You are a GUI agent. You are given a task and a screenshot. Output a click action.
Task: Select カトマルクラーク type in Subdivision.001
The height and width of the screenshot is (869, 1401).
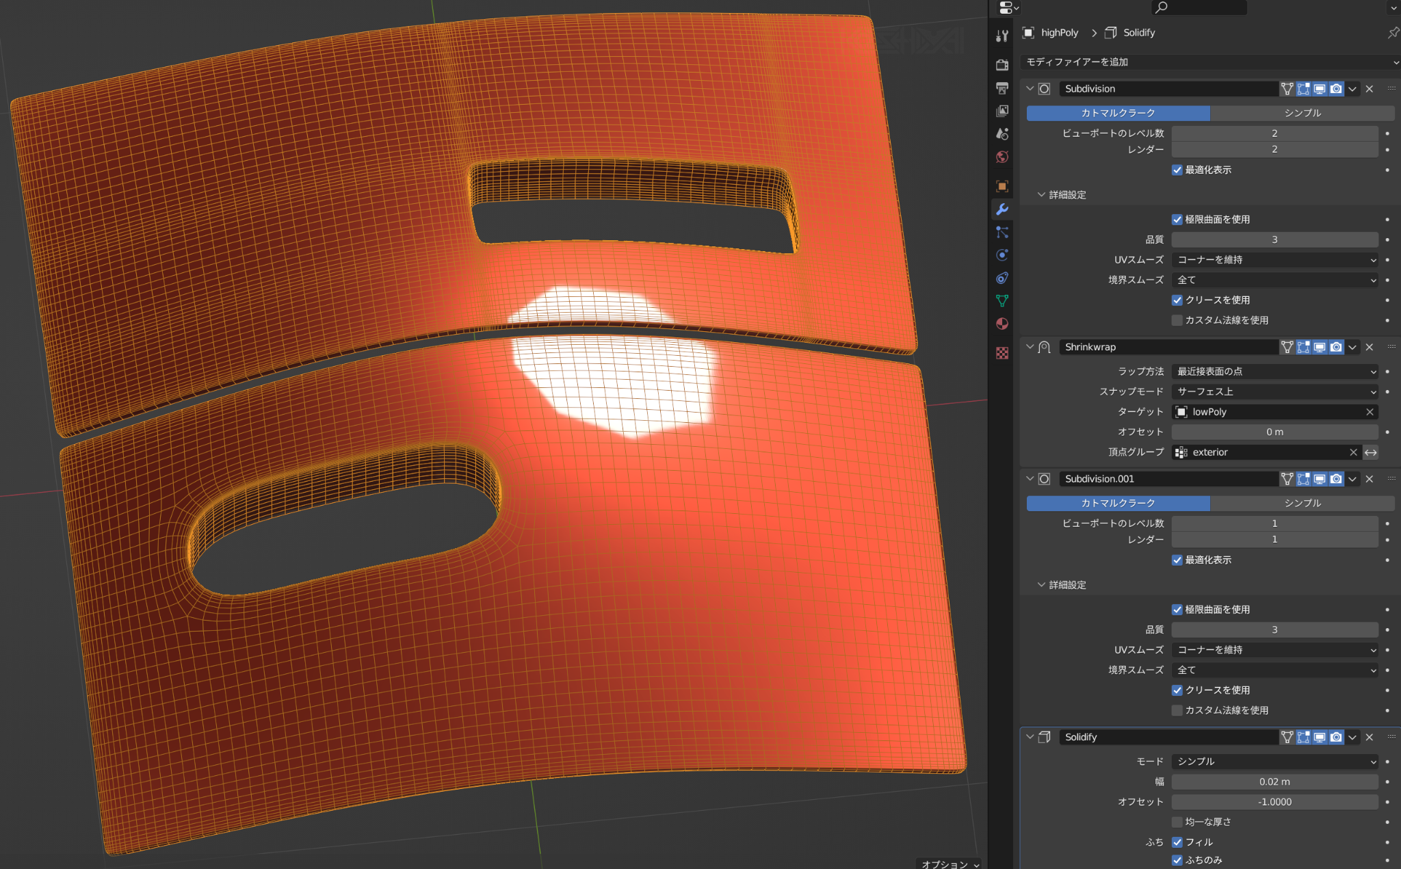[x=1118, y=503]
